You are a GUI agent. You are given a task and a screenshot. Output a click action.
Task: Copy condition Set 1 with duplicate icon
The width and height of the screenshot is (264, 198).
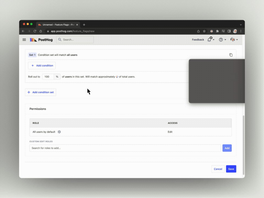tap(231, 55)
